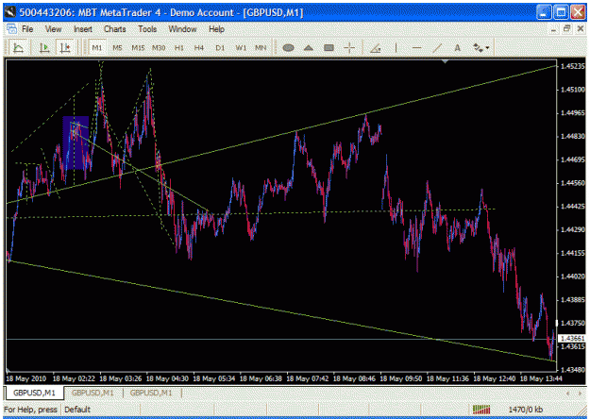Click the MetaTrader document icon beside File
Image resolution: width=590 pixels, height=419 pixels.
coord(11,28)
